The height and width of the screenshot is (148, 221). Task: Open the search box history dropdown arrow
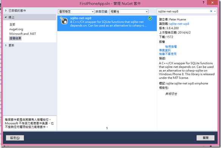click(215, 11)
